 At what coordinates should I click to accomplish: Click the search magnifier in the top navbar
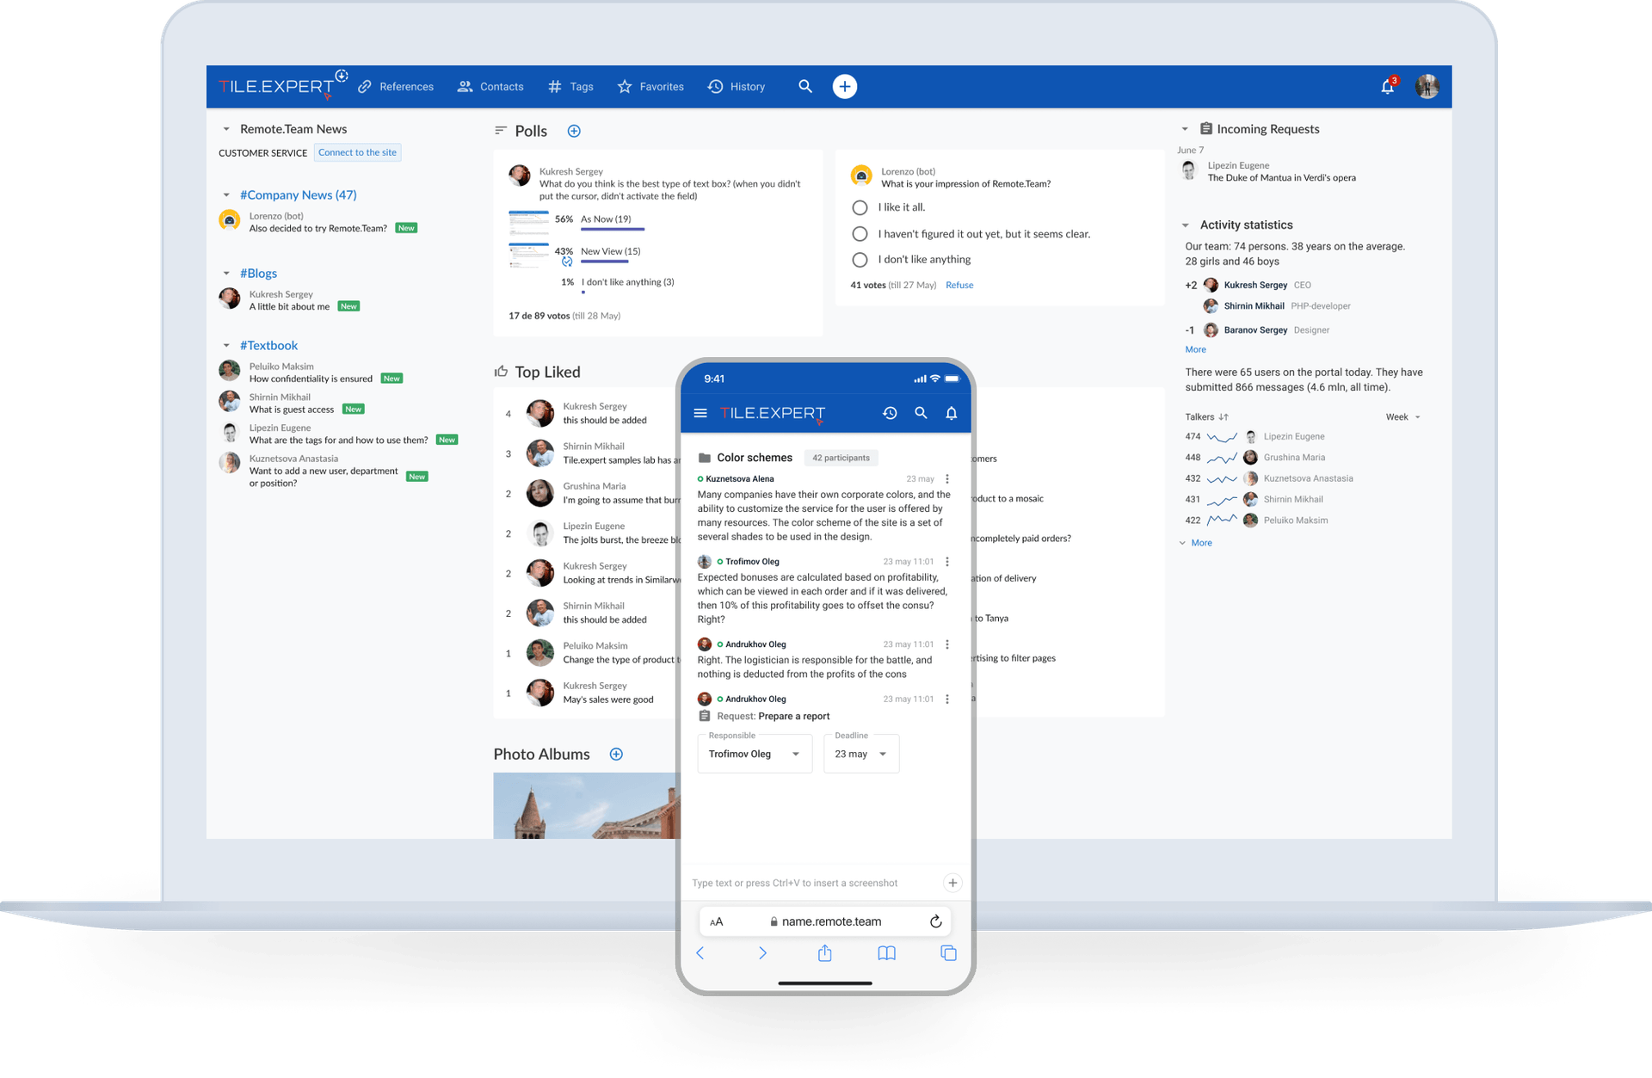[805, 87]
